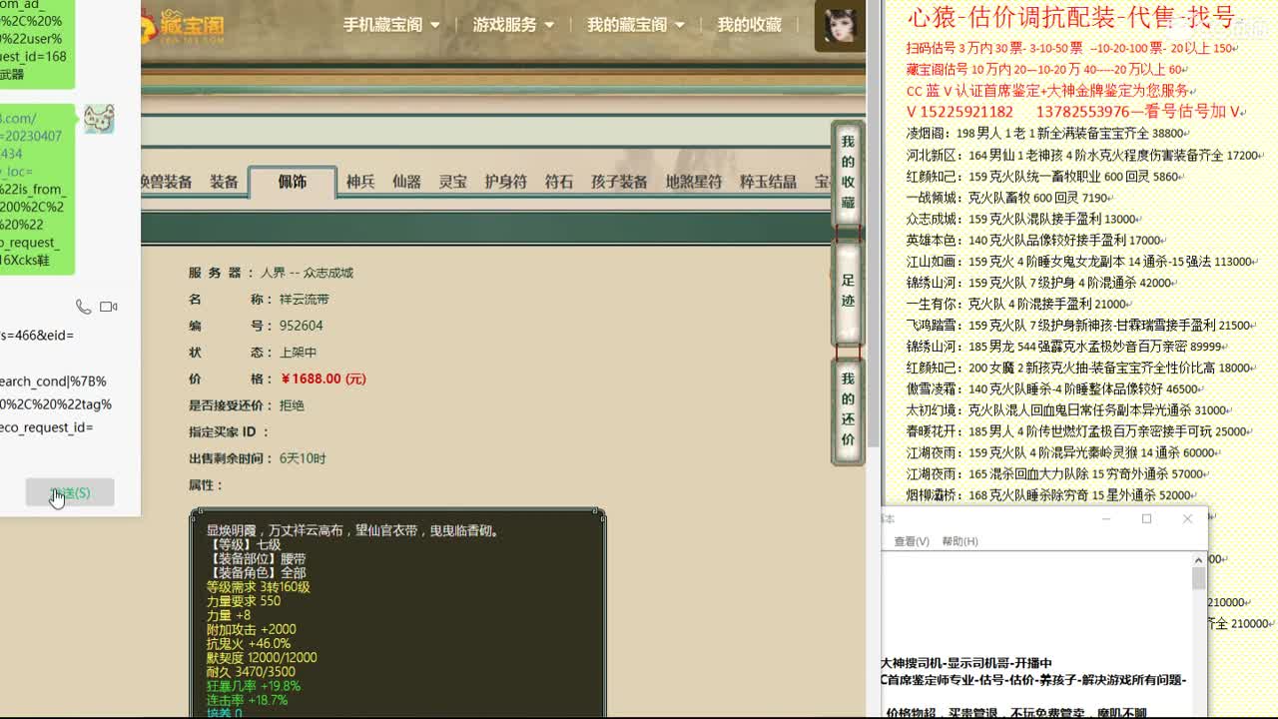Click the Notepad scrollbar up arrow

(x=1198, y=561)
